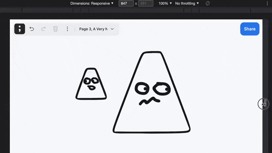Click the semicolon app logo button

20,29
